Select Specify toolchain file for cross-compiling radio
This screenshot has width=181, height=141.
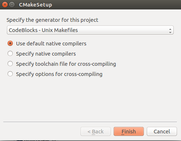[10, 64]
